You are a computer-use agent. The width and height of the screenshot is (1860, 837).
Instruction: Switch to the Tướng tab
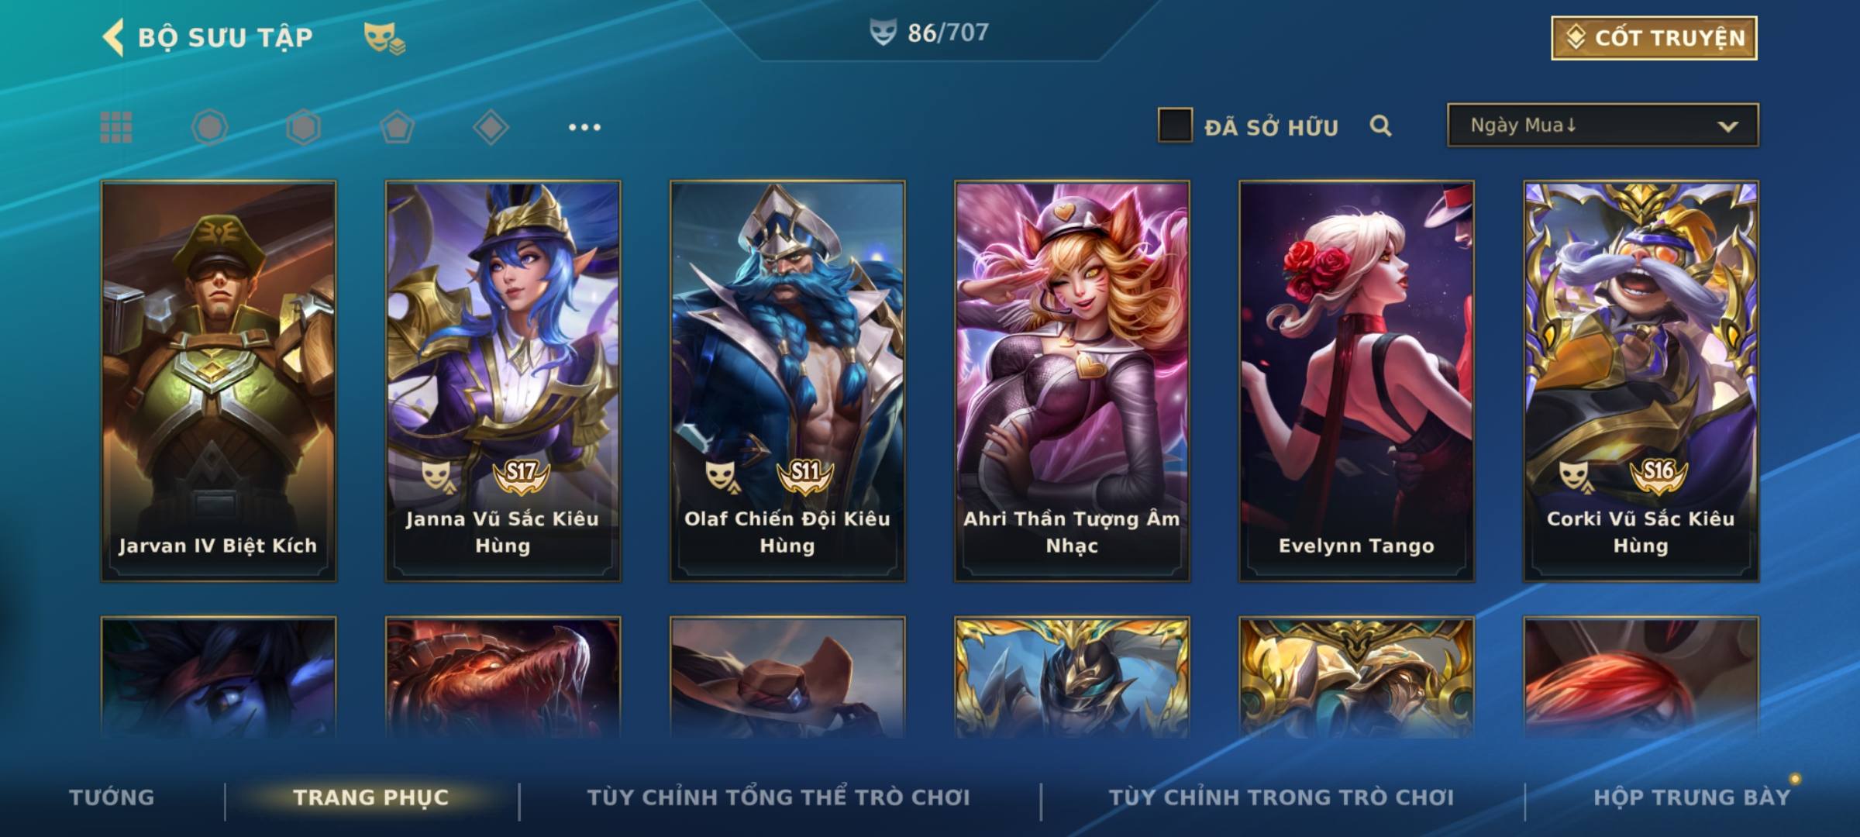pos(112,797)
